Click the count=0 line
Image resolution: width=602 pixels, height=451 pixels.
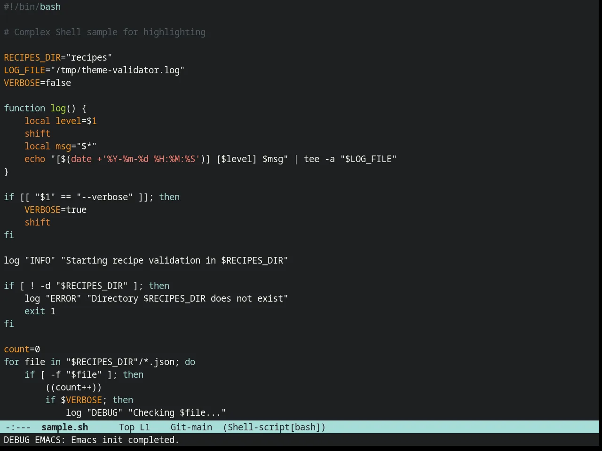[22, 349]
